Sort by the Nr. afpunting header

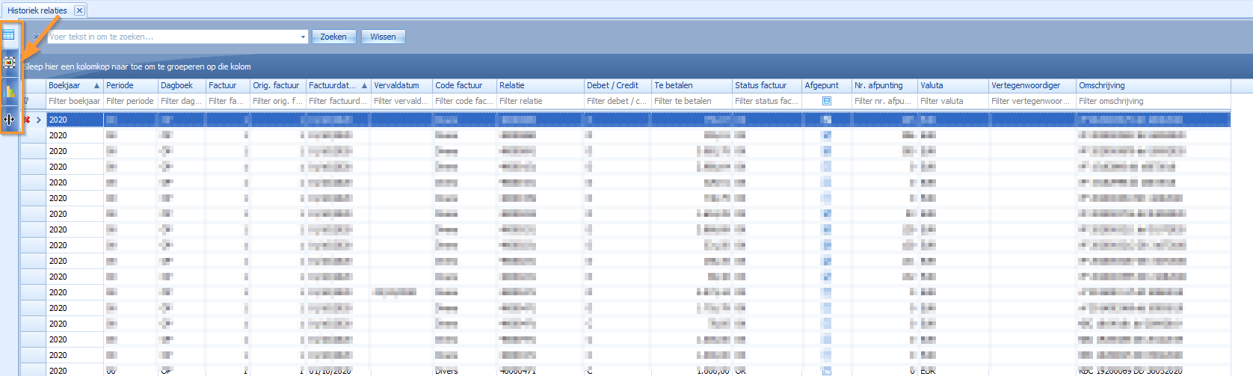click(x=885, y=85)
